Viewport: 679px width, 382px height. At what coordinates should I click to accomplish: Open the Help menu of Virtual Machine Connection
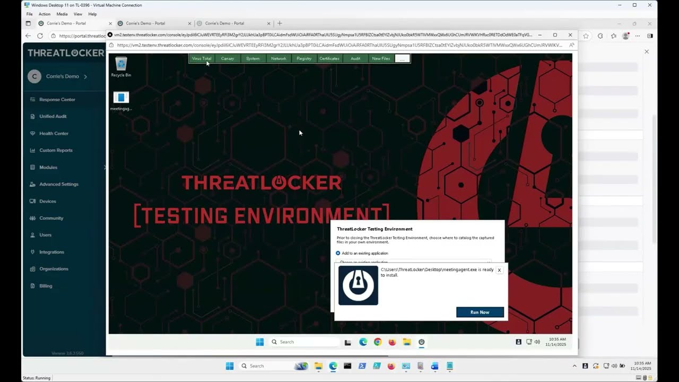click(x=92, y=14)
